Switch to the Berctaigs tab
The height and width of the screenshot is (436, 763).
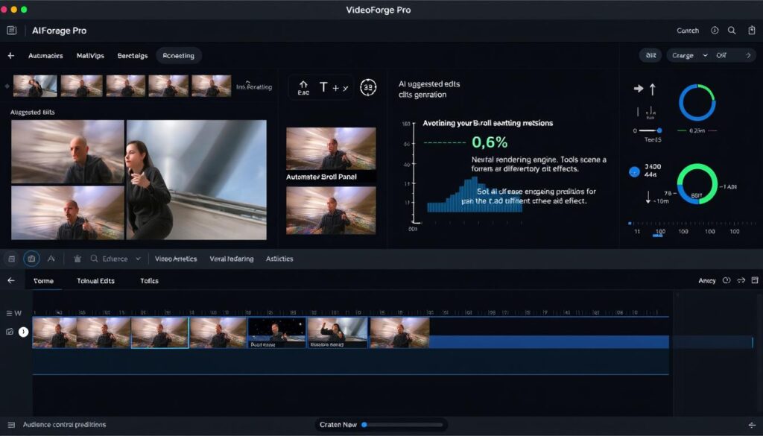pyautogui.click(x=133, y=55)
